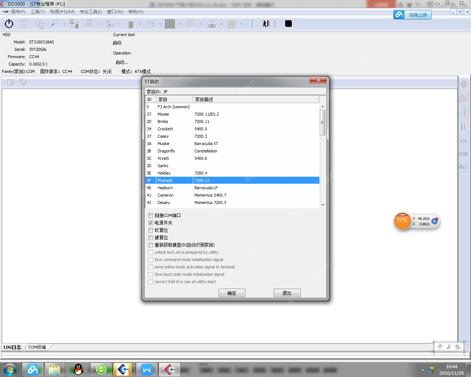Check send online mode activation signal to terminal
Image resolution: width=471 pixels, height=377 pixels.
150,267
